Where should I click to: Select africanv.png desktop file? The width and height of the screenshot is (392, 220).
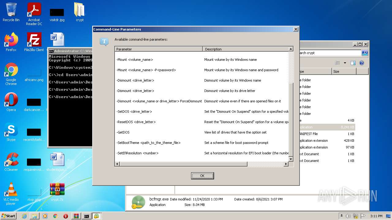pyautogui.click(x=34, y=75)
